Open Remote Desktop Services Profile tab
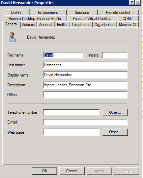The height and width of the screenshot is (178, 143). point(35,19)
